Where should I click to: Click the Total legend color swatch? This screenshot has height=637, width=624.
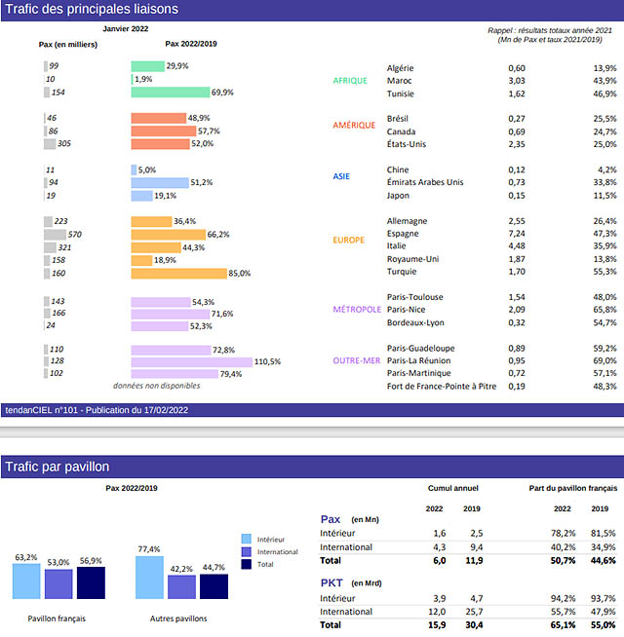coord(247,564)
